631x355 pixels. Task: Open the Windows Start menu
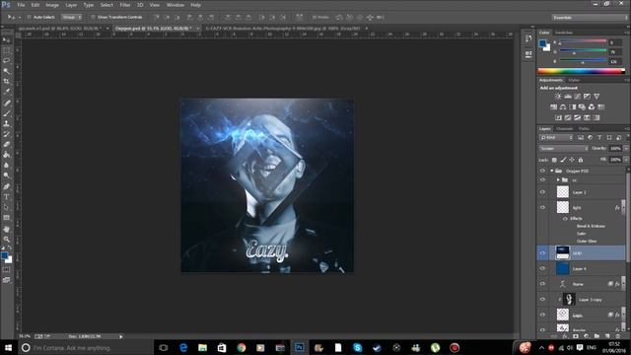click(x=9, y=348)
